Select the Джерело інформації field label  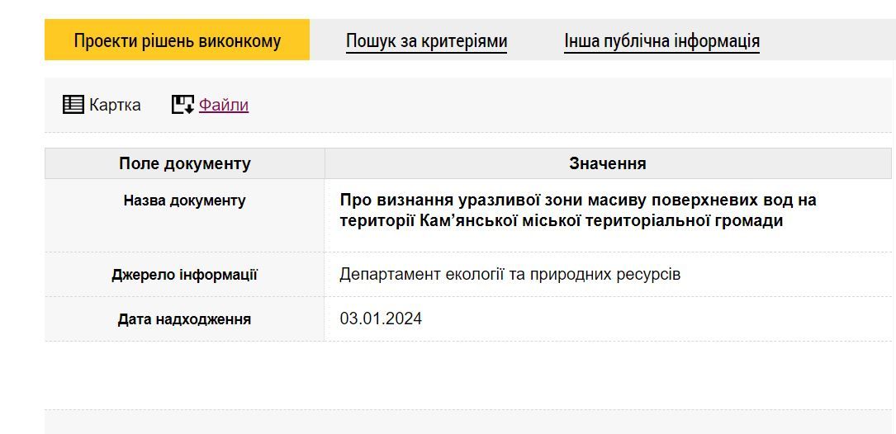[x=184, y=275]
